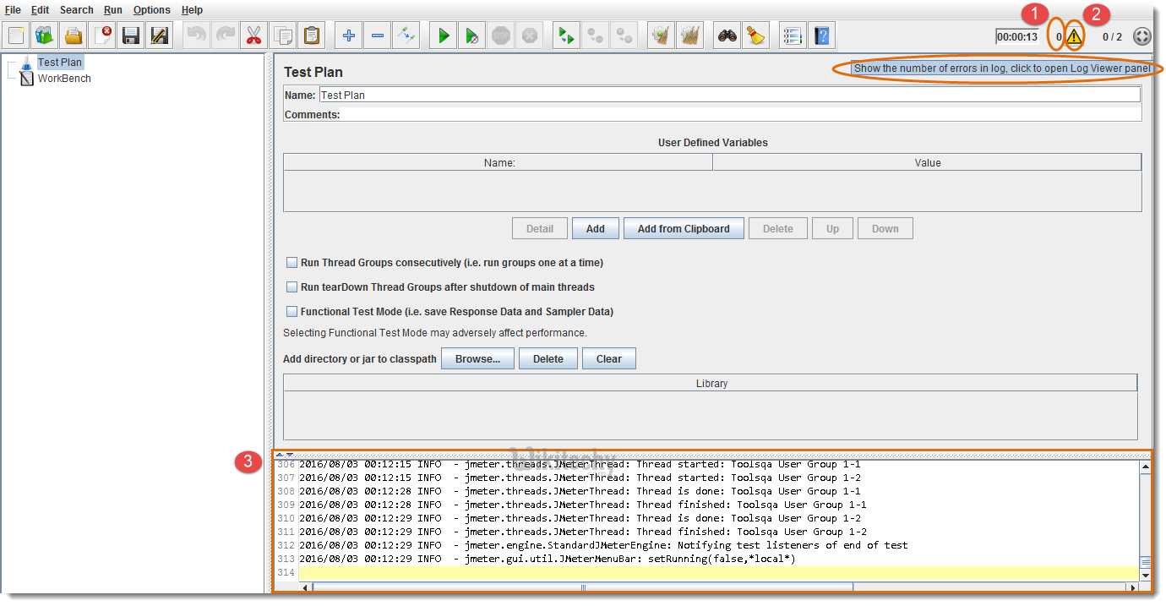
Task: Open the Run menu
Action: pos(112,10)
